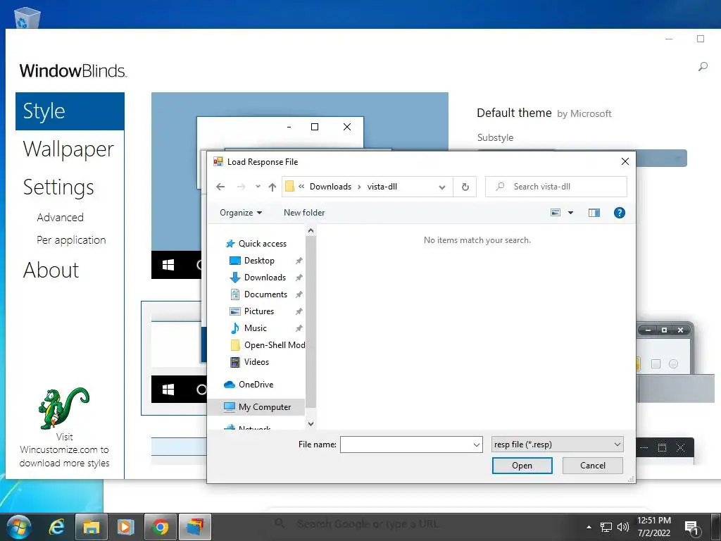
Task: Click the pin icon beside Desktop
Action: coord(299,261)
